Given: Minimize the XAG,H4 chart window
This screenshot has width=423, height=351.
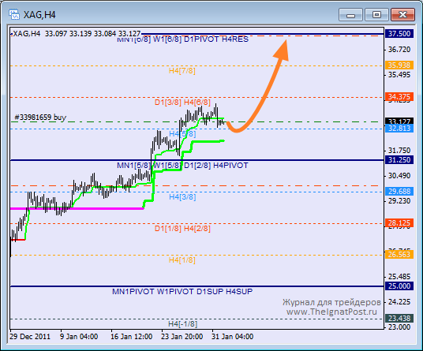Looking at the screenshot, I should 350,14.
